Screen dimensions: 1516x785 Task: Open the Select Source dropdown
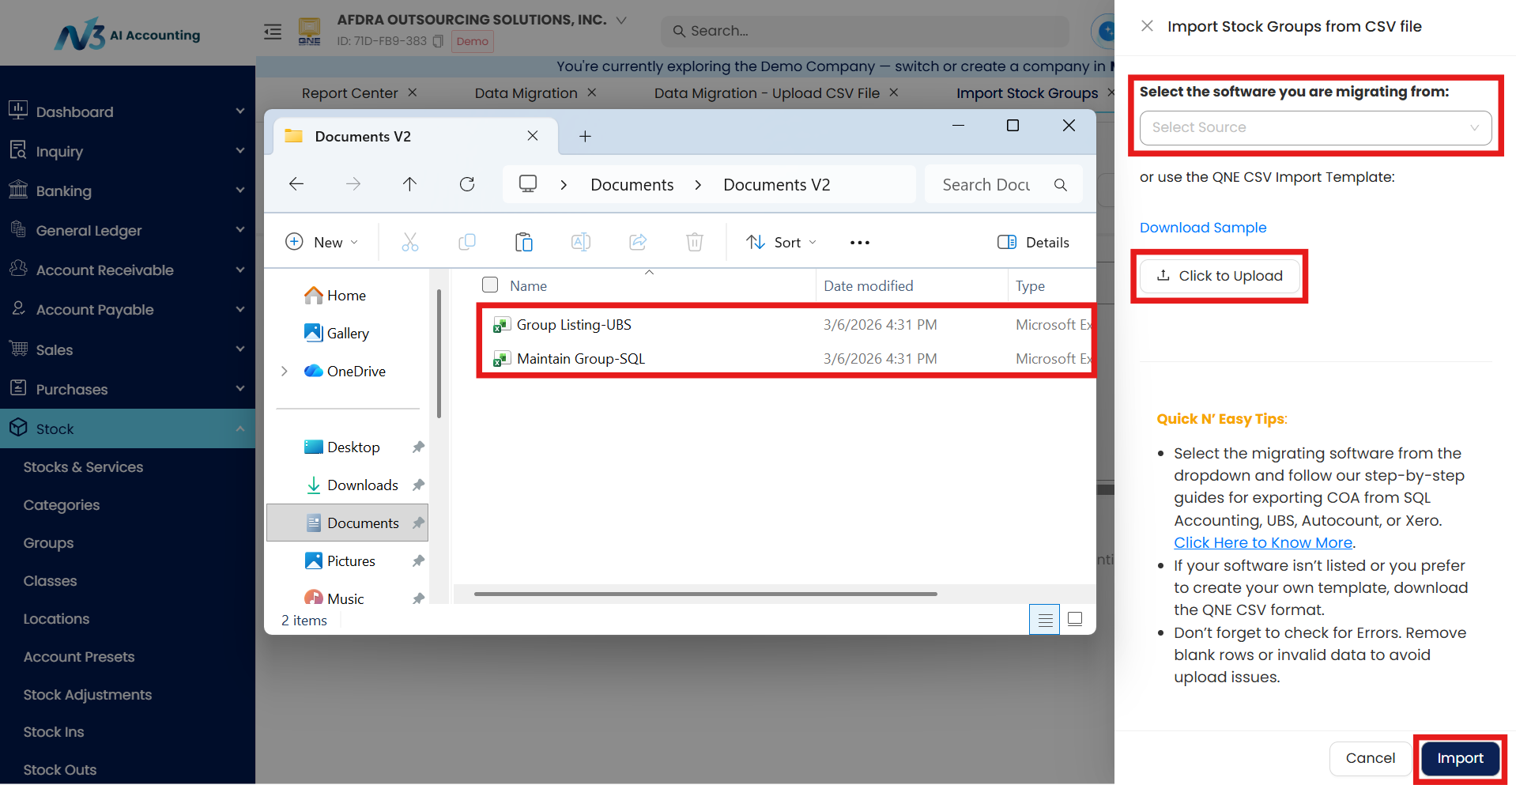coord(1315,128)
